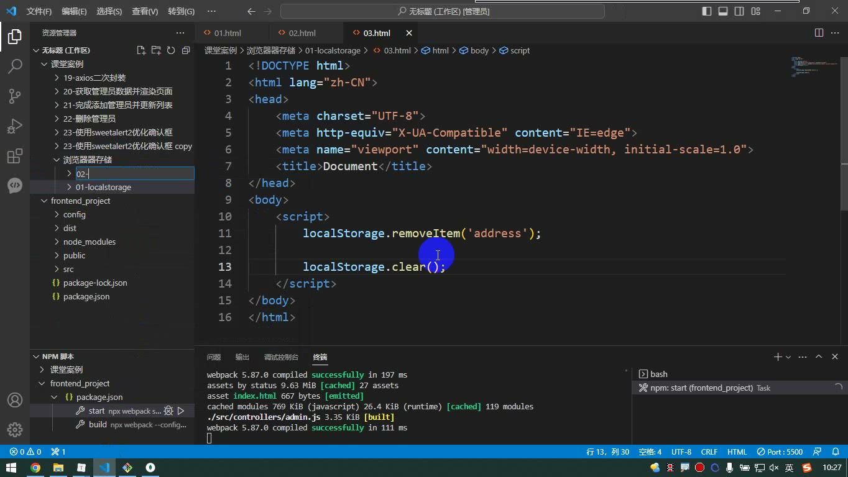Expand the node_modules folder

[x=89, y=242]
